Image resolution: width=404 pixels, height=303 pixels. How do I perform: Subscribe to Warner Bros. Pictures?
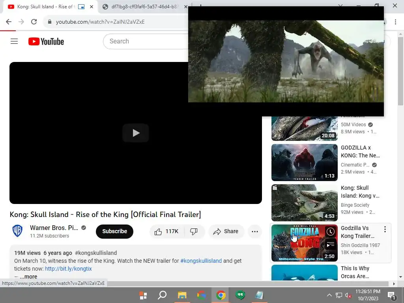coord(115,231)
